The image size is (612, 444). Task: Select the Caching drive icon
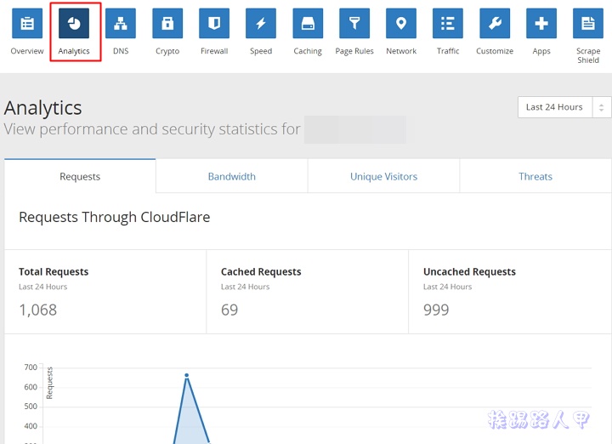[x=308, y=24]
